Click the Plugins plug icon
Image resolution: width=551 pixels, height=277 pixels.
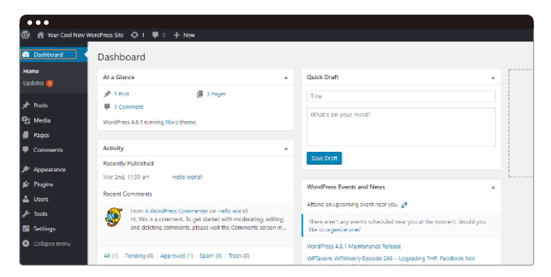click(25, 184)
